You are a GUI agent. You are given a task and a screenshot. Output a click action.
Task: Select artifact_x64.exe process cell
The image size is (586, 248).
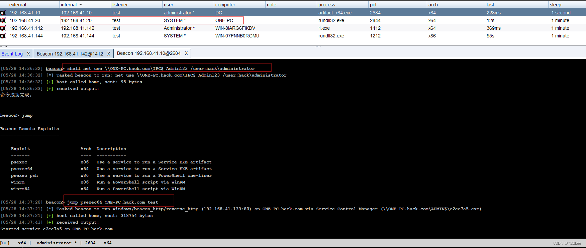pos(335,13)
